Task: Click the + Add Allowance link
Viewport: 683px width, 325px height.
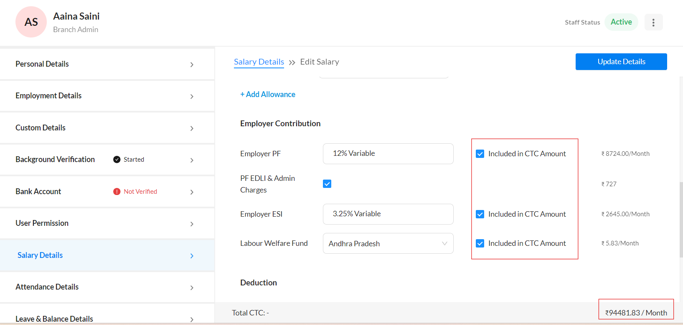Action: click(x=268, y=95)
